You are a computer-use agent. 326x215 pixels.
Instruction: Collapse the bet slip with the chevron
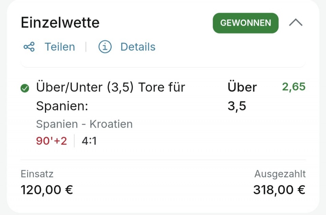296,22
